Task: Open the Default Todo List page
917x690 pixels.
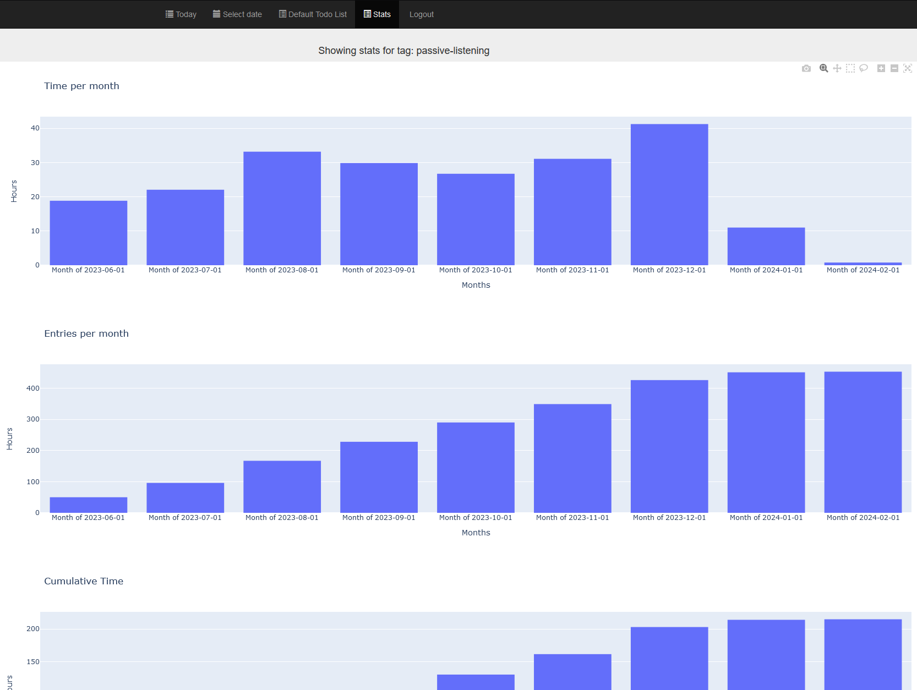Action: pyautogui.click(x=313, y=14)
